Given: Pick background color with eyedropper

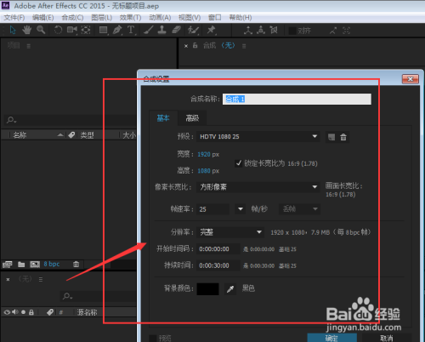Looking at the screenshot, I should [x=230, y=289].
